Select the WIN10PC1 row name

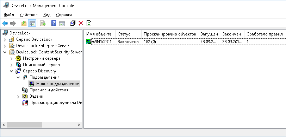point(101,42)
